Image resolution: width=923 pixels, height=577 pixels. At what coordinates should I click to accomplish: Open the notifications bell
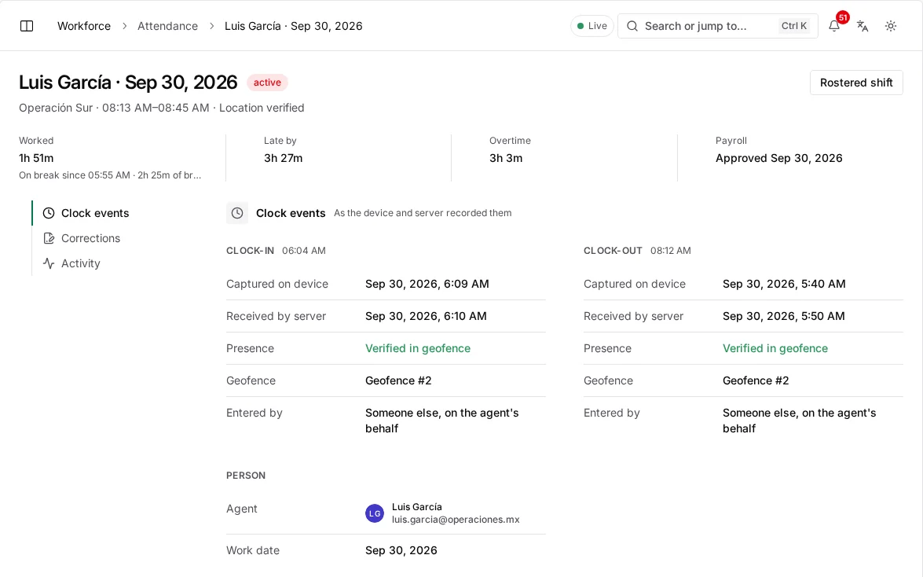[834, 26]
